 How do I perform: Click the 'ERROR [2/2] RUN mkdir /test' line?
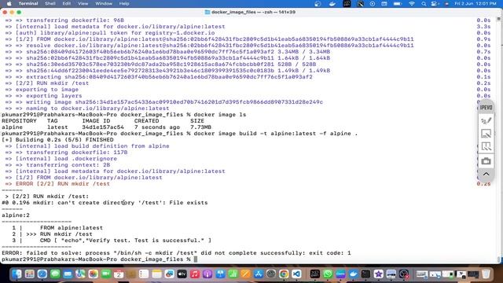(x=57, y=184)
